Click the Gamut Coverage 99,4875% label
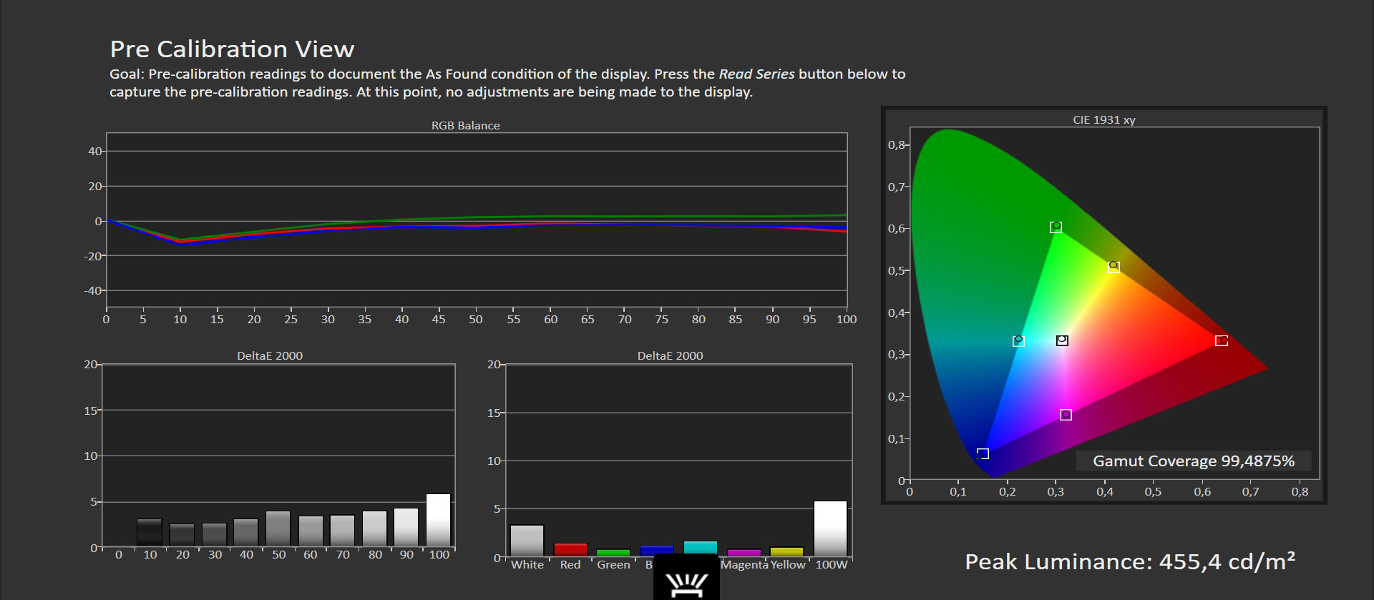 click(1193, 461)
